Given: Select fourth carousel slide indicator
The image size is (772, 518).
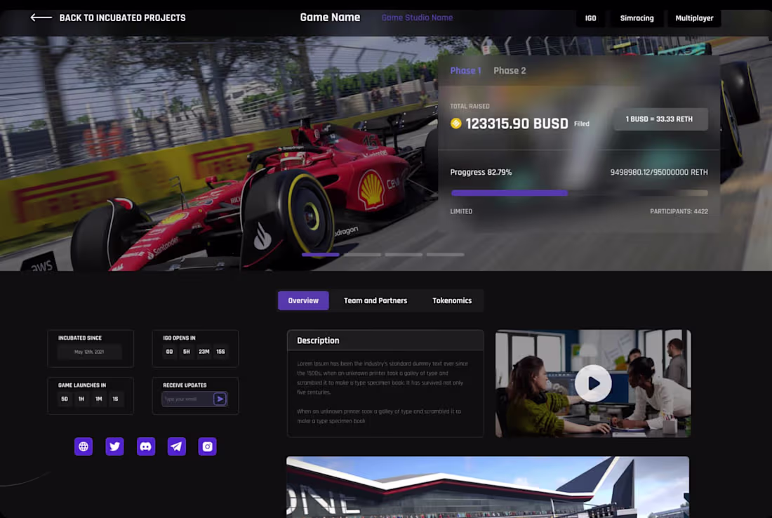Looking at the screenshot, I should tap(446, 255).
